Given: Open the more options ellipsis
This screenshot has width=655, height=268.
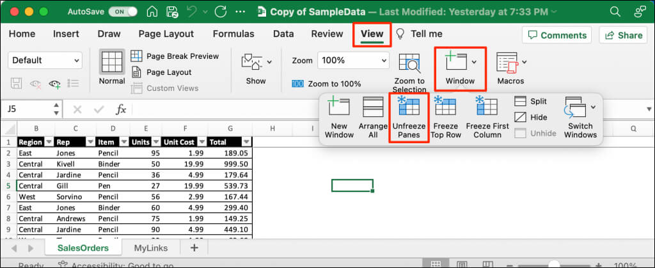Looking at the screenshot, I should [x=241, y=12].
